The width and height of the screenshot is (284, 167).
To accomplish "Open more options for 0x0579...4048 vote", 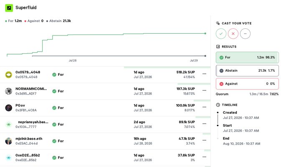I will tap(204, 74).
